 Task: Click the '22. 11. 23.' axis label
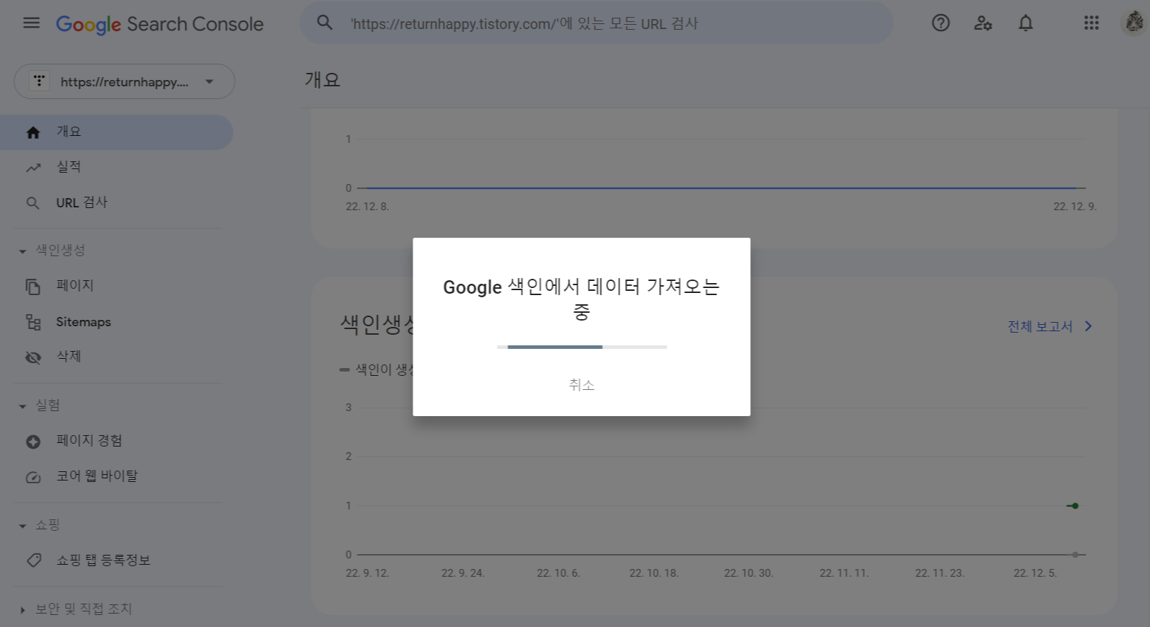[940, 573]
